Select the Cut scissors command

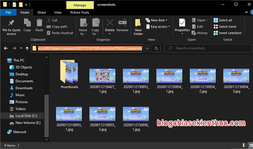(52, 20)
